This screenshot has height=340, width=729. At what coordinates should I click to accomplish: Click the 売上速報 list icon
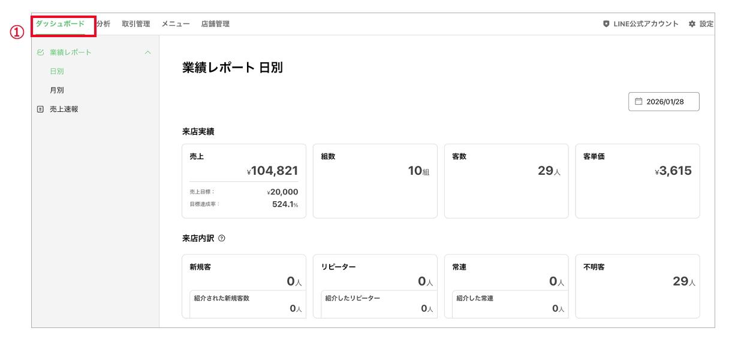tap(40, 110)
